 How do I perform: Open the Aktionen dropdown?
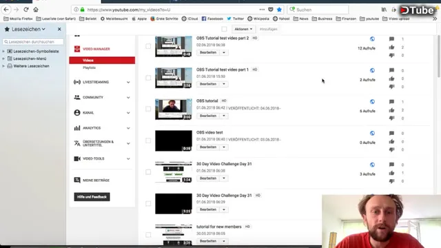243,29
